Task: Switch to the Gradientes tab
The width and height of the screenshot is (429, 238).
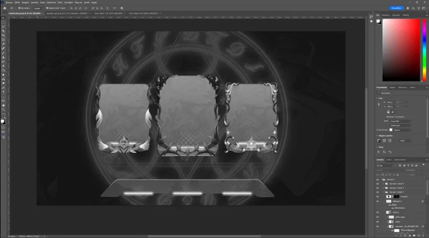Action: pos(396,15)
